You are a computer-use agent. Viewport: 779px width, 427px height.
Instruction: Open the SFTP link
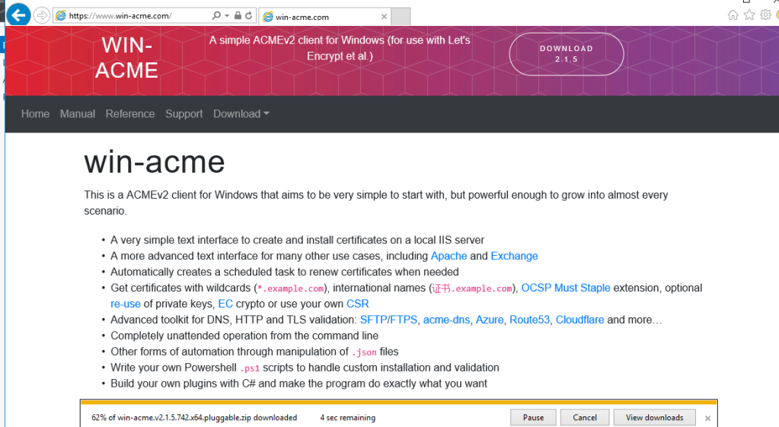[x=373, y=320]
